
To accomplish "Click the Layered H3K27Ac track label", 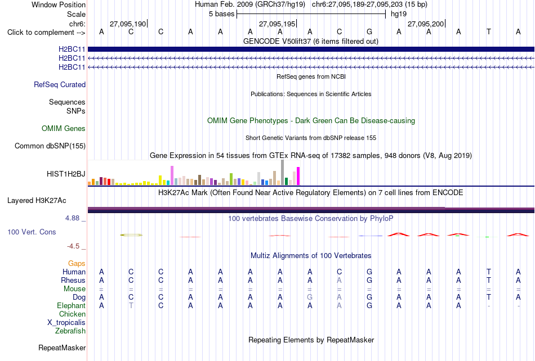I will (37, 201).
